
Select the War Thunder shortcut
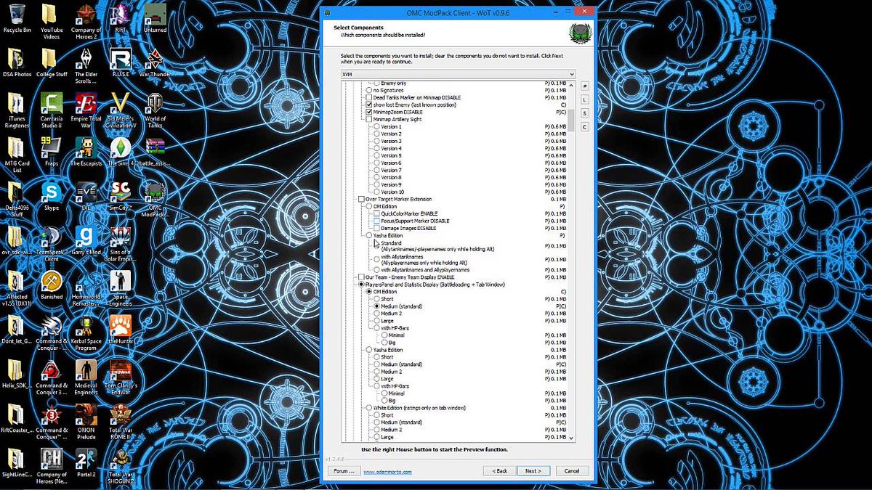155,63
